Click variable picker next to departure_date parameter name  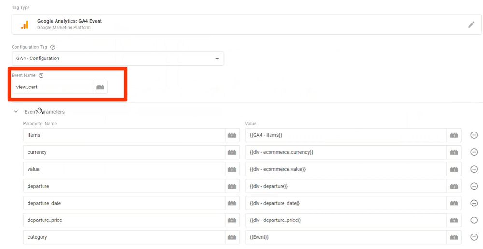point(232,203)
